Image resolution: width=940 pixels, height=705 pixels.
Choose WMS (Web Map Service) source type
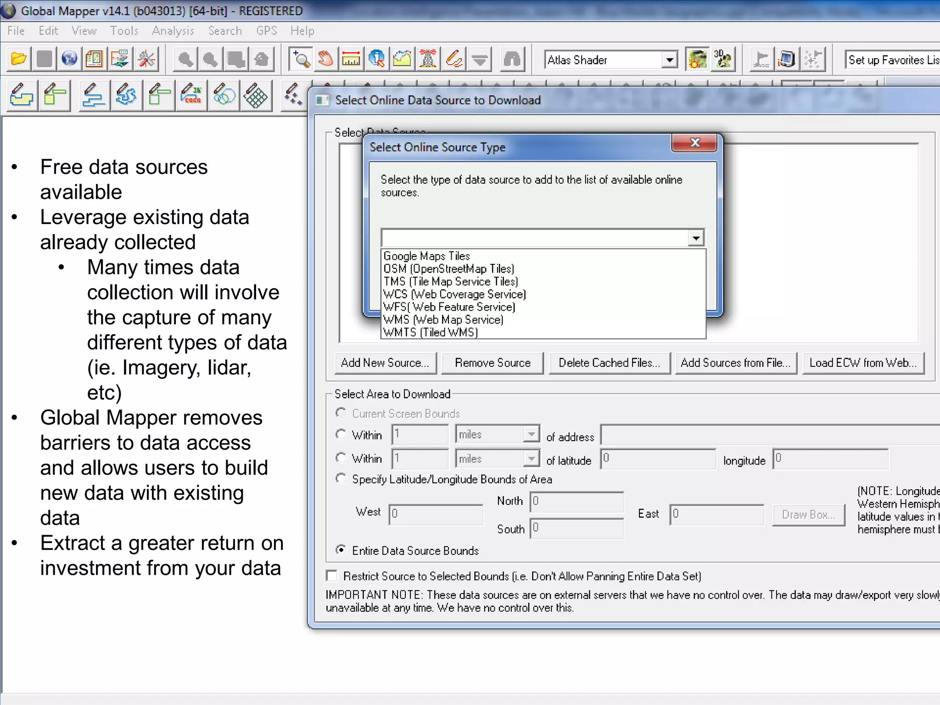543,319
